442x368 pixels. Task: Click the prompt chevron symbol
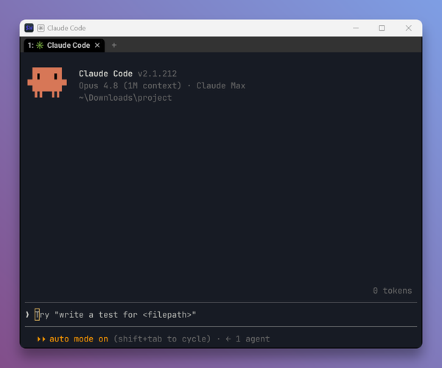tap(27, 314)
